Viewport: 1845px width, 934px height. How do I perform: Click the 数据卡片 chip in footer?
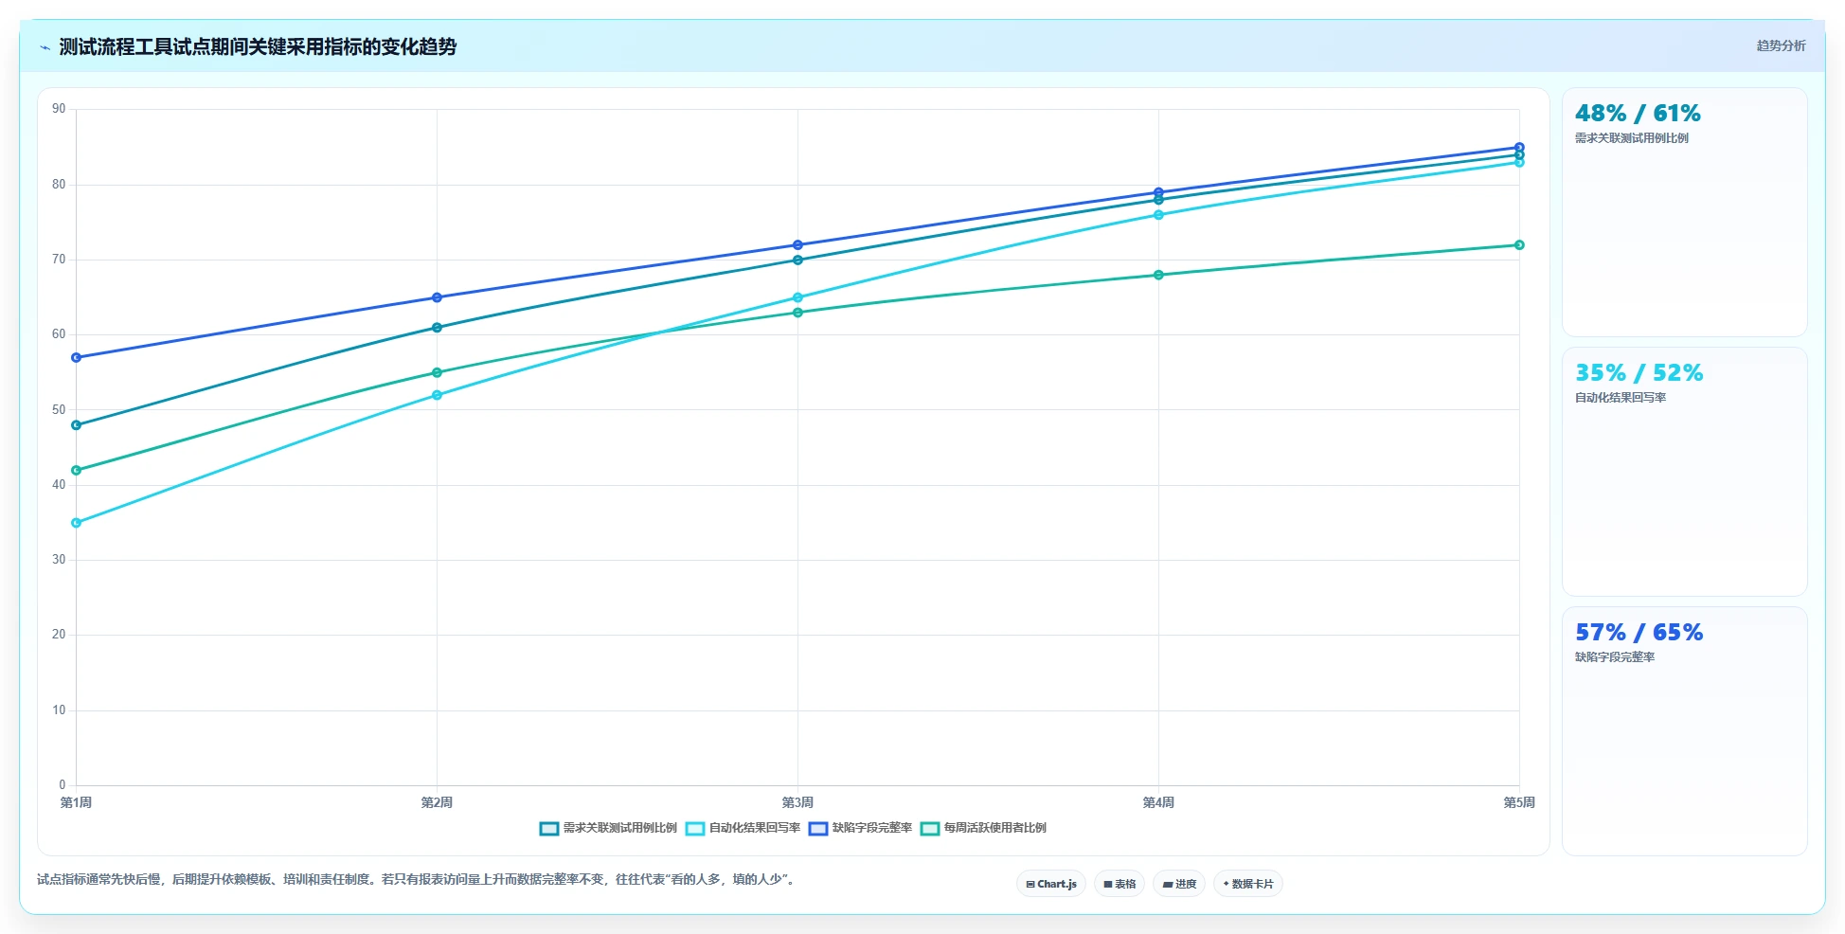[x=1248, y=884]
